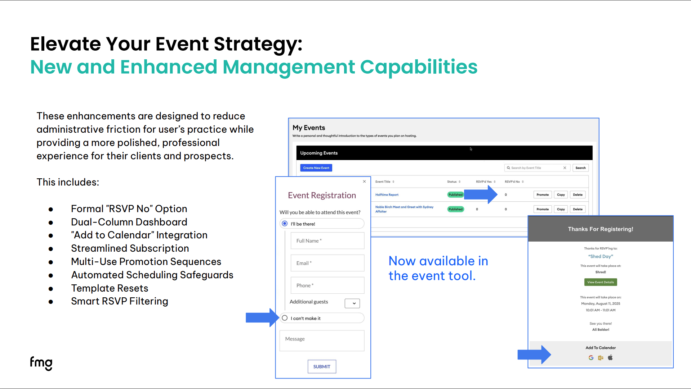Screen dimensions: 691x389
Task: Sort by Event Title column arrows
Action: pyautogui.click(x=393, y=182)
